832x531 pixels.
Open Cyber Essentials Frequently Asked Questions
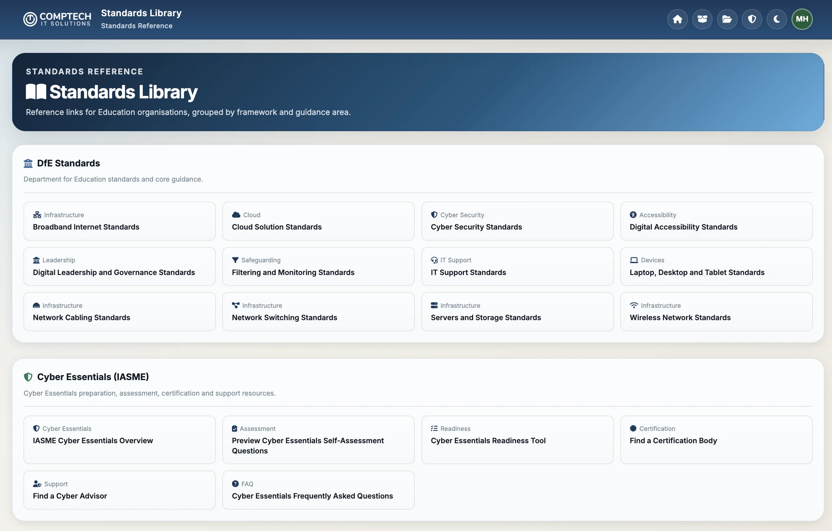(318, 490)
